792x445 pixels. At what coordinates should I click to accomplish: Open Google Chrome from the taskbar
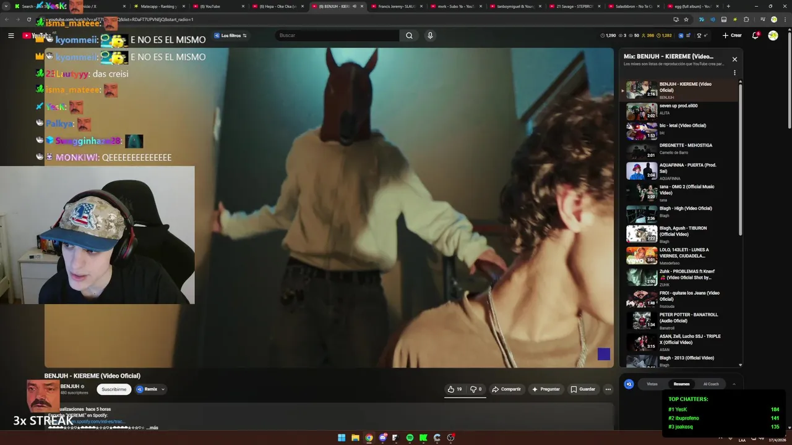(369, 438)
